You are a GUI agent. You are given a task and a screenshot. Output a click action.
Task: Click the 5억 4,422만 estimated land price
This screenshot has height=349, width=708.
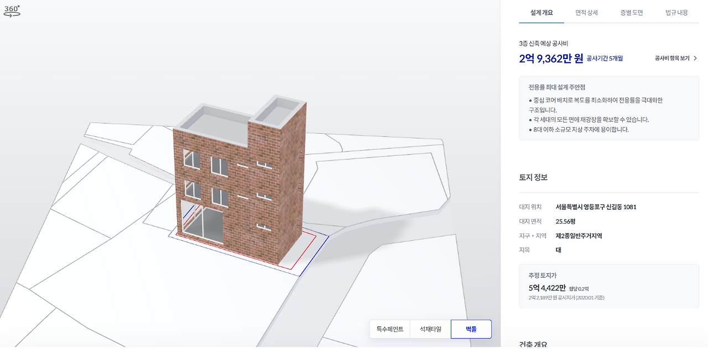coord(547,288)
